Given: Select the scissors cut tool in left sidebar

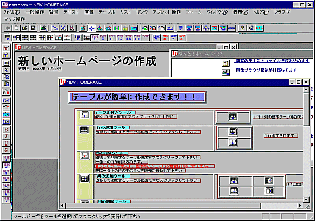Looking at the screenshot, I should point(6,70).
